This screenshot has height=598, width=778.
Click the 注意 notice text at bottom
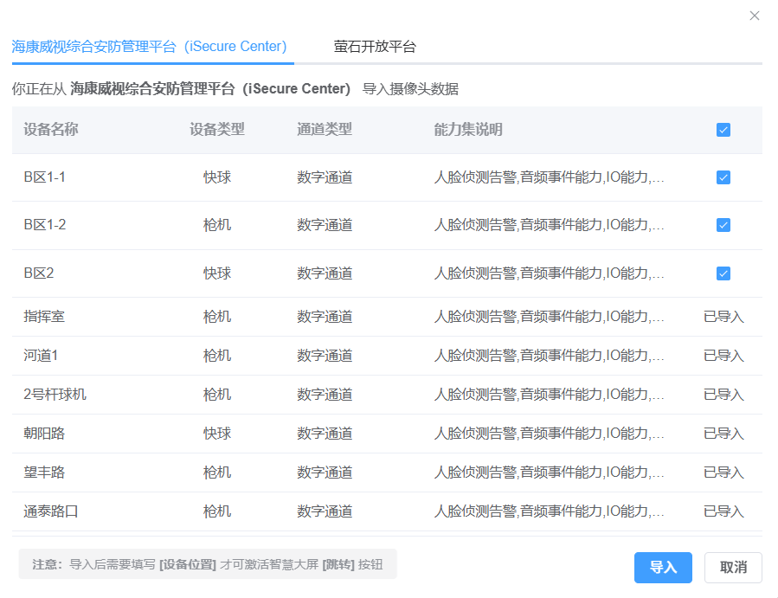point(208,564)
